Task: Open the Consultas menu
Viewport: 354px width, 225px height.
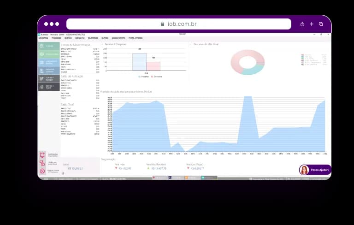Action: point(74,38)
